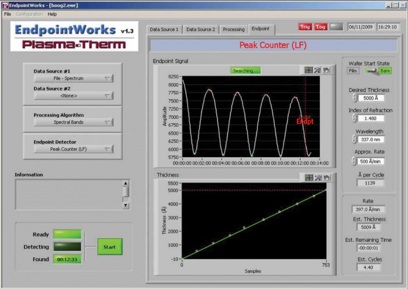Image resolution: width=408 pixels, height=289 pixels.
Task: Click inside the Desired Thickness value field
Action: [x=370, y=98]
